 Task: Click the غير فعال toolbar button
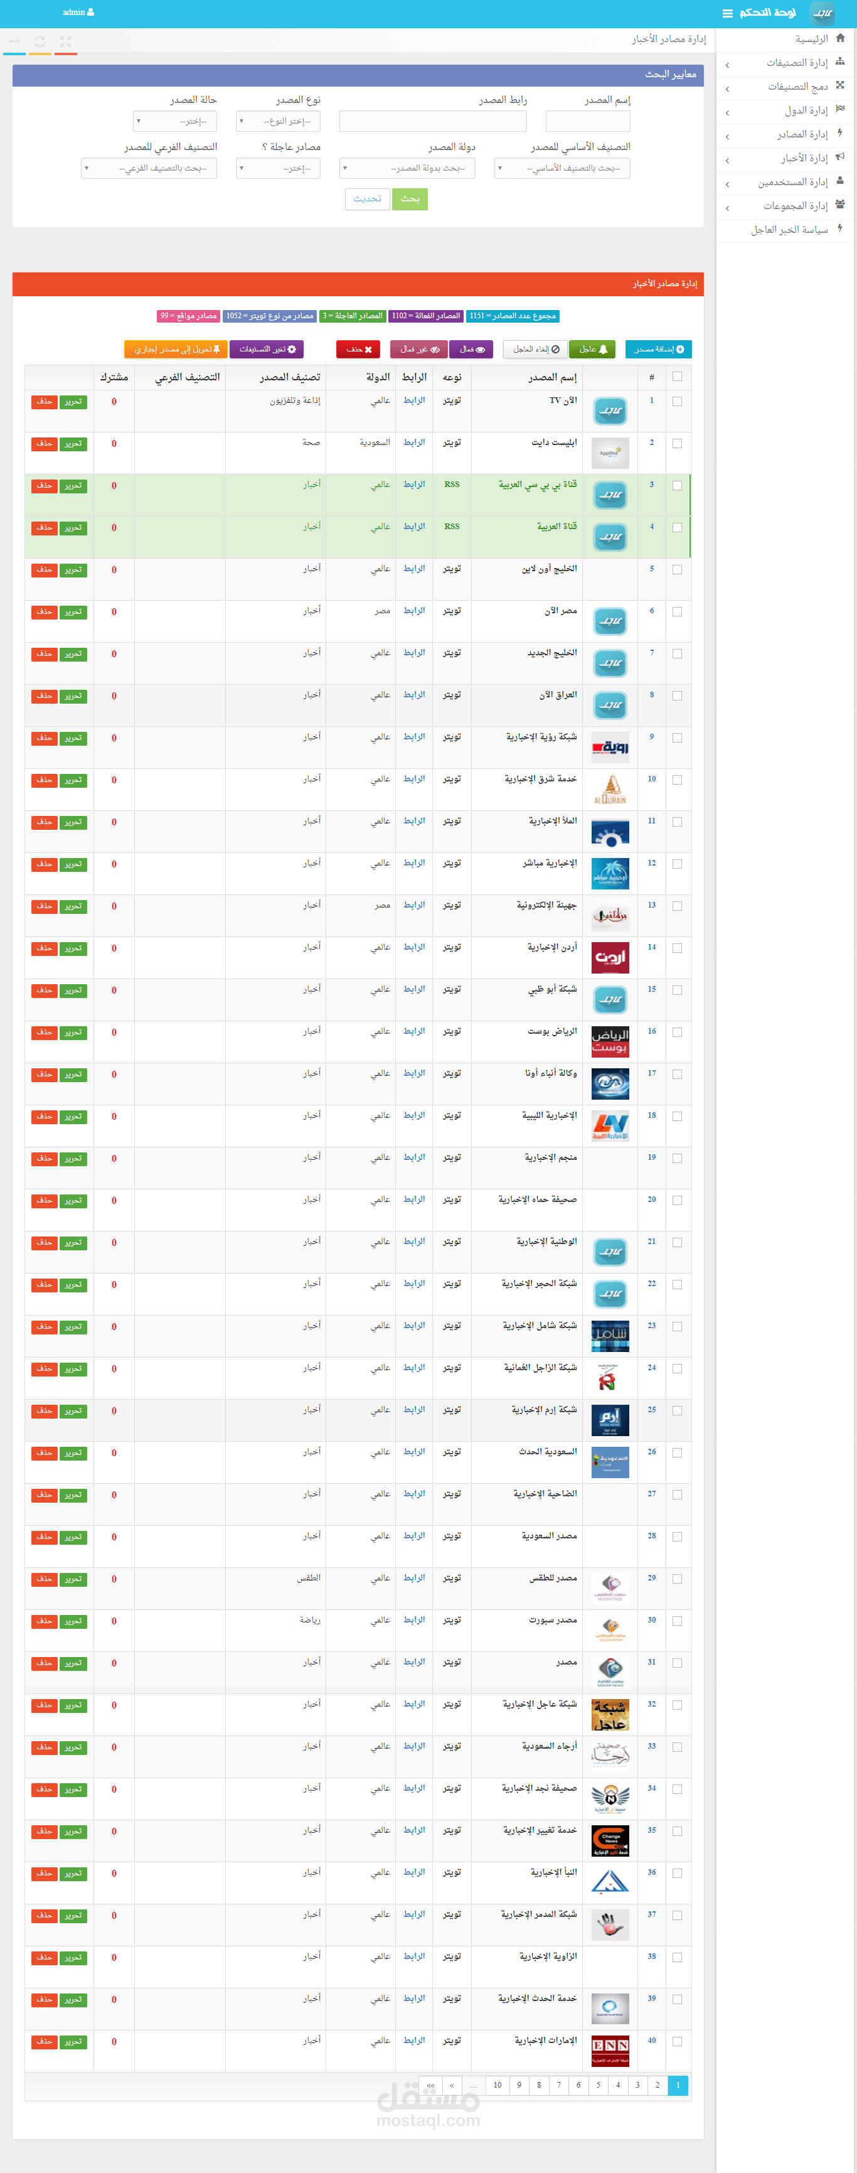coord(419,349)
